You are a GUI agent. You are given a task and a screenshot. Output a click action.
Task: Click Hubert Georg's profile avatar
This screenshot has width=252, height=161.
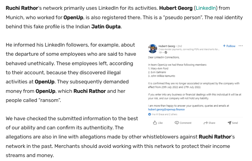[153, 48]
